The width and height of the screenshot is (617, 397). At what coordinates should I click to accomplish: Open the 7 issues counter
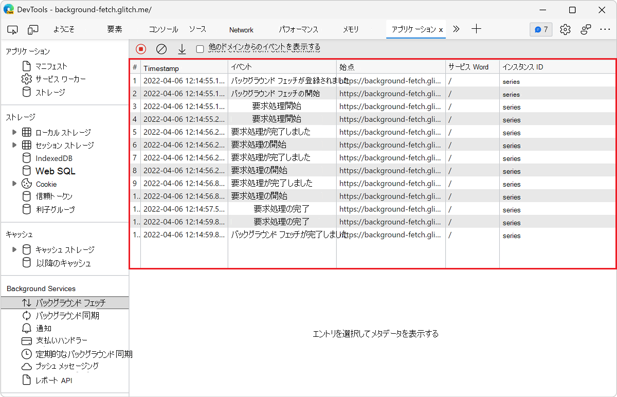[541, 29]
